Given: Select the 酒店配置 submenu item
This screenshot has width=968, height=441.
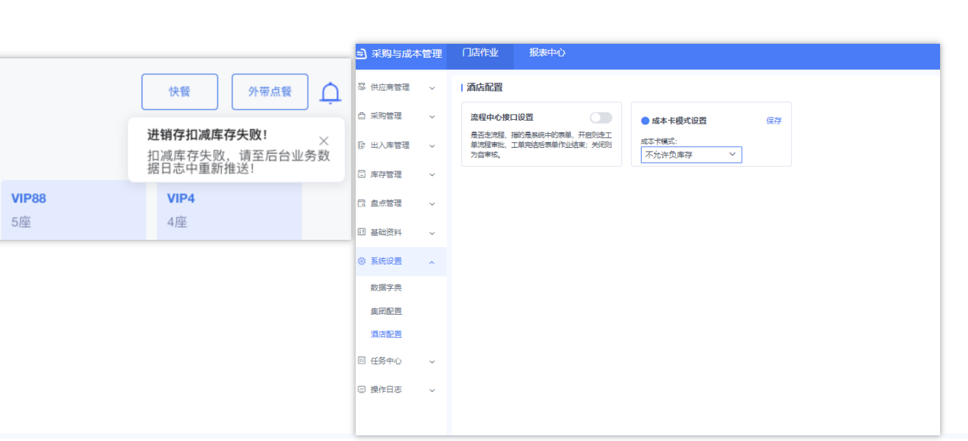Looking at the screenshot, I should click(386, 334).
